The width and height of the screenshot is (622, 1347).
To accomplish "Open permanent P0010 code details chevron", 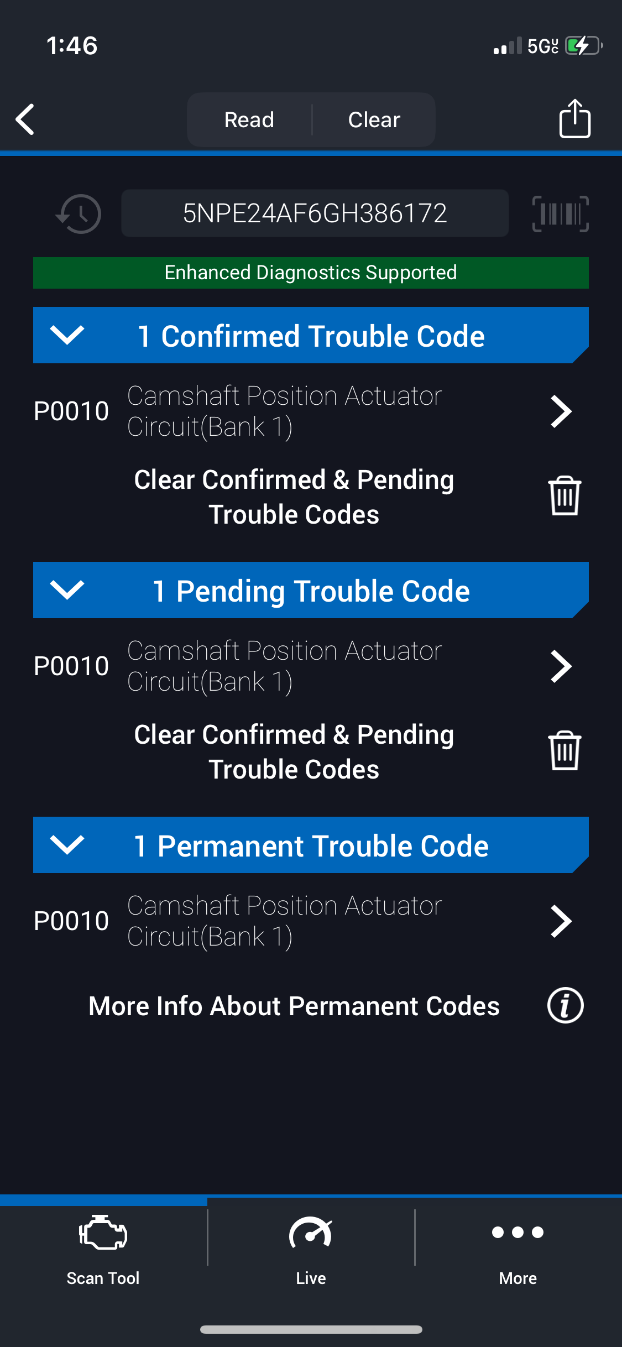I will coord(561,921).
